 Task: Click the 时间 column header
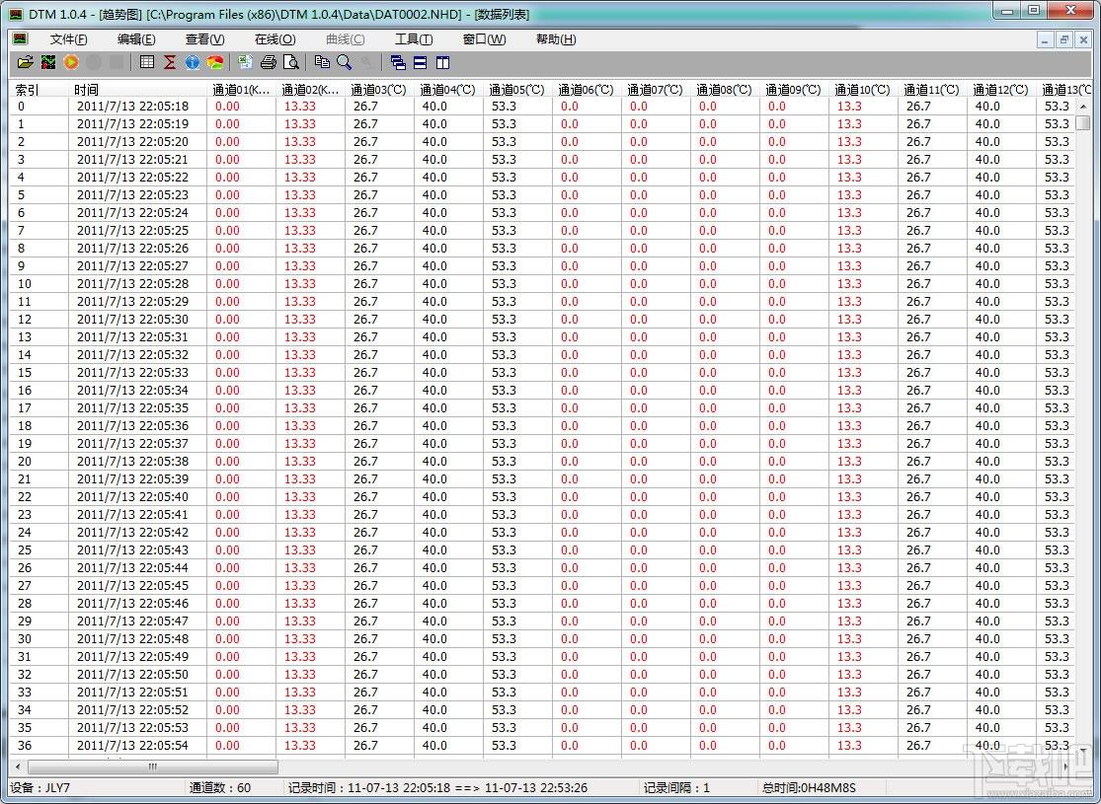pyautogui.click(x=137, y=90)
